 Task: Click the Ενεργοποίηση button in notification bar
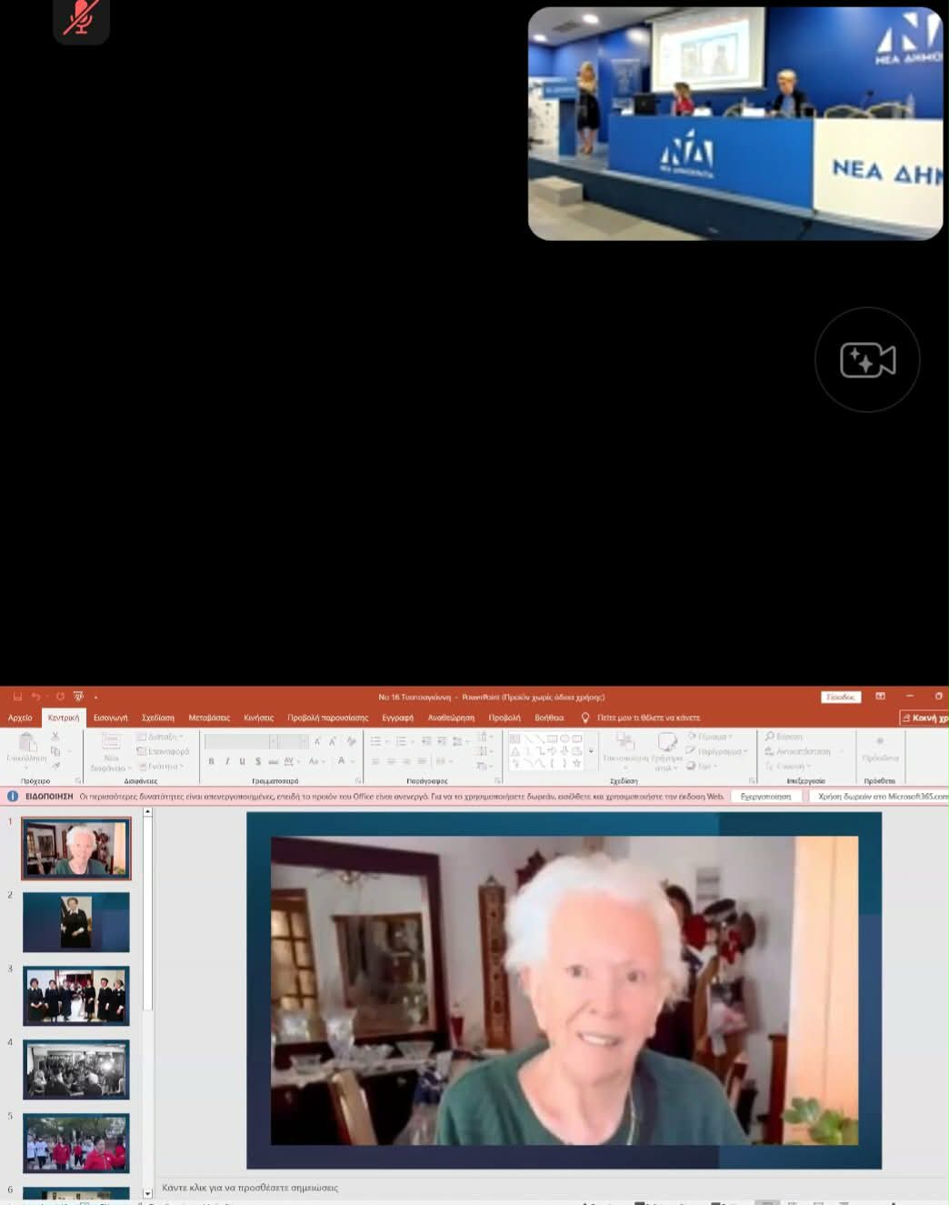(765, 796)
